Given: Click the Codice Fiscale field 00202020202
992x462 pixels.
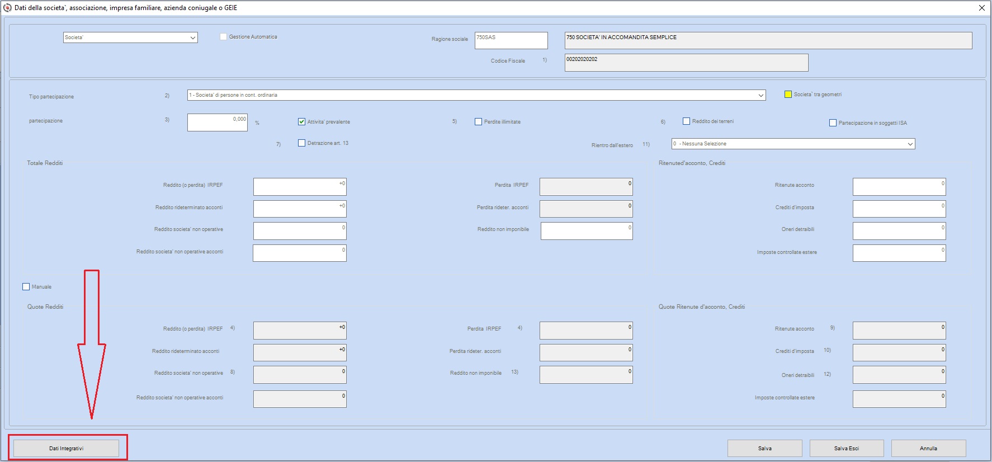Looking at the screenshot, I should [686, 63].
